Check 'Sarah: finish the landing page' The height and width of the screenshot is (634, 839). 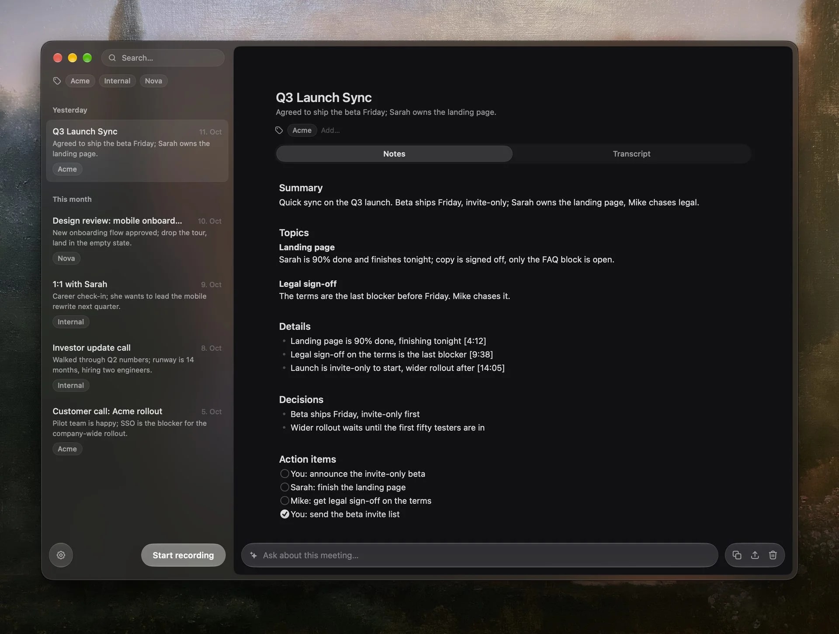coord(284,487)
